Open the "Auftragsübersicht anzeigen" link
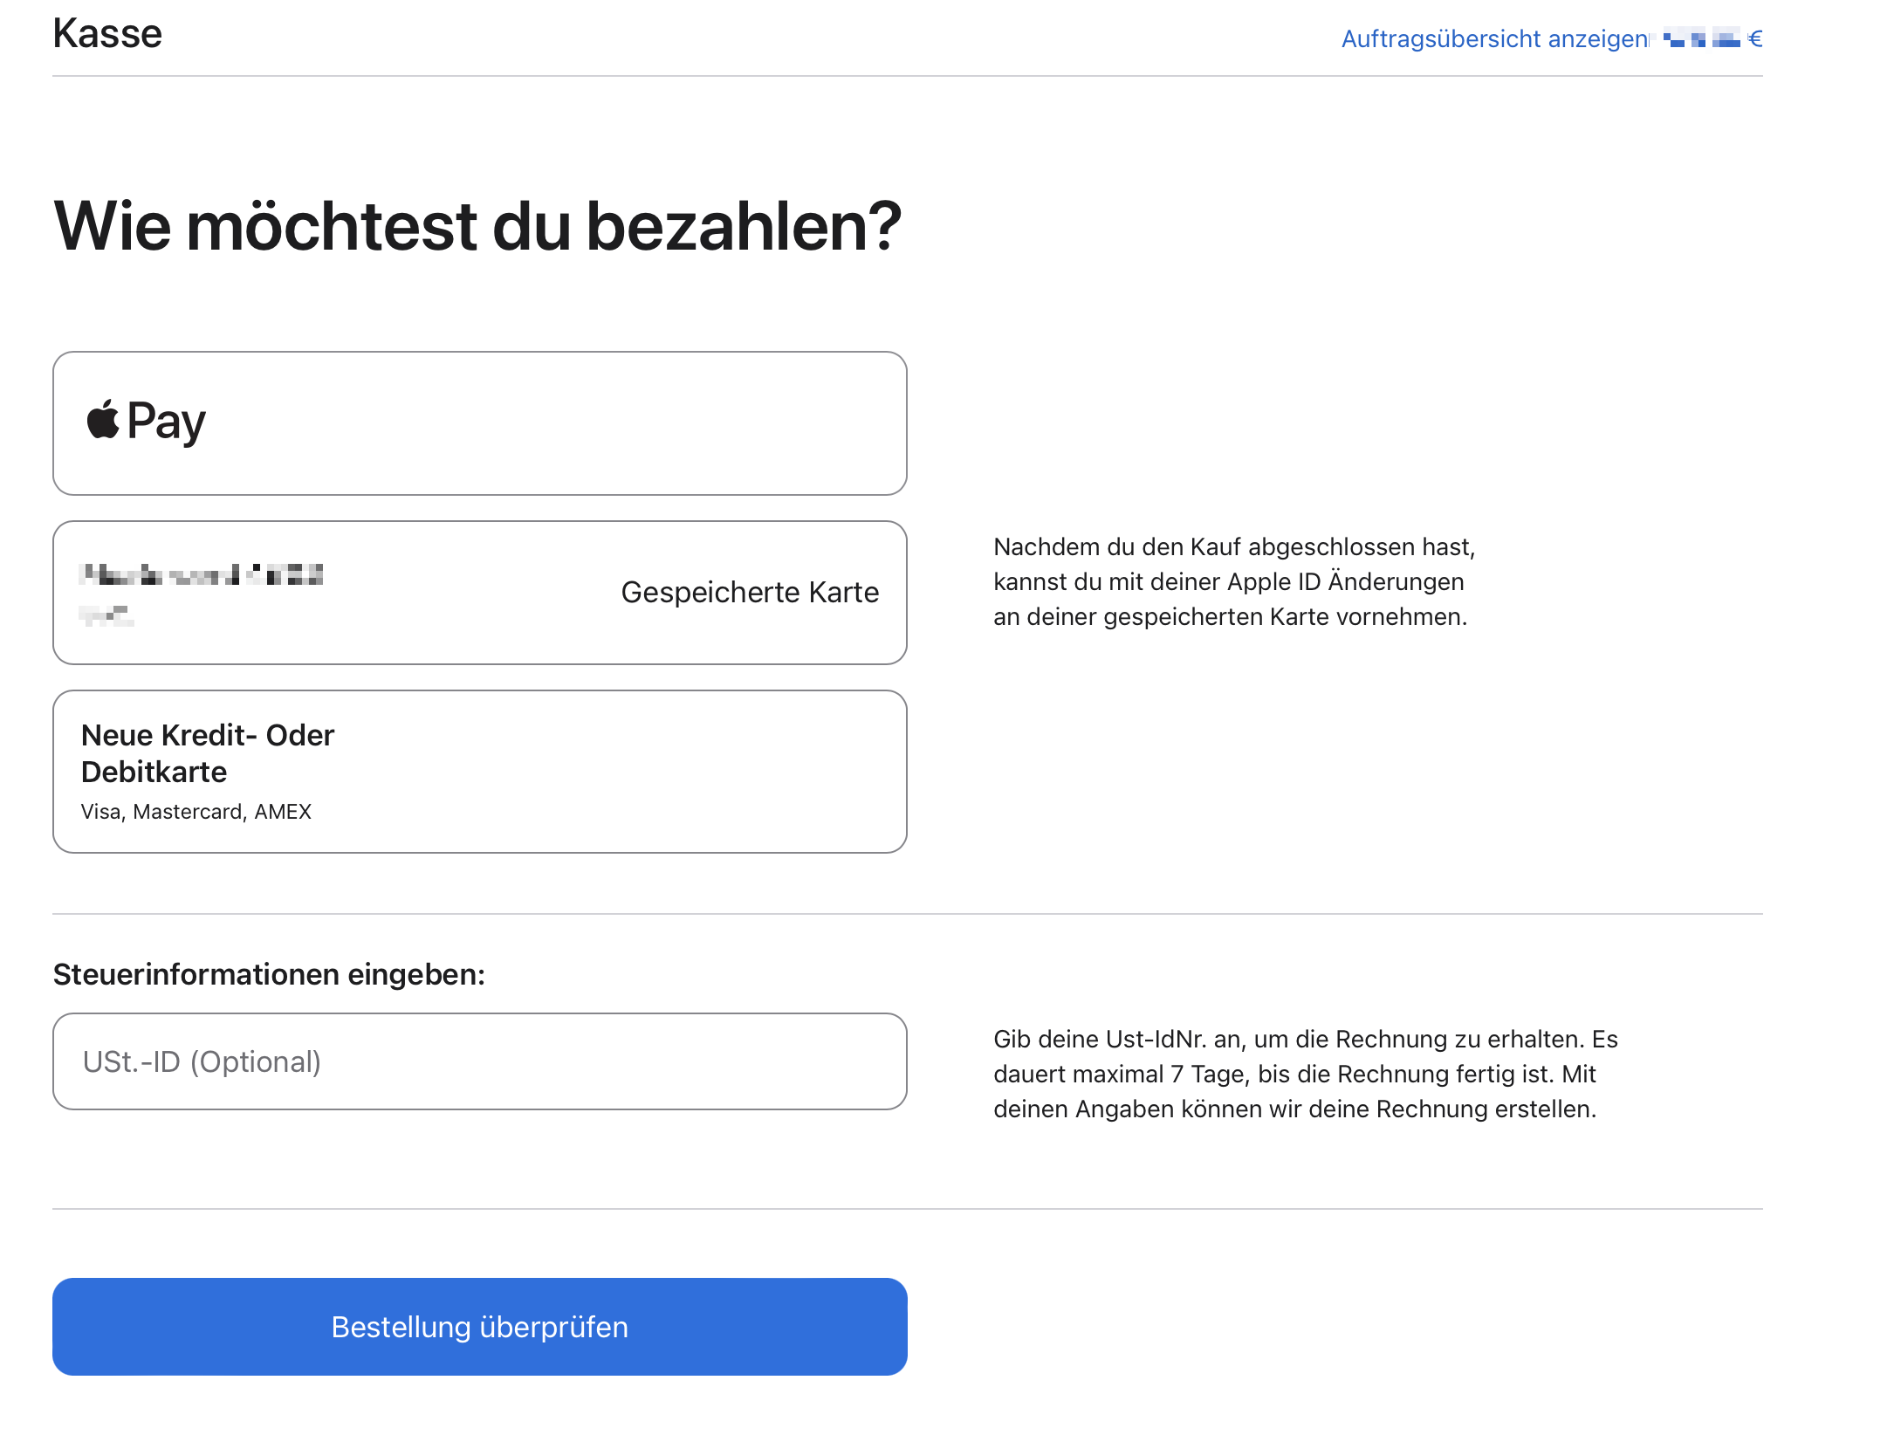 pos(1493,39)
